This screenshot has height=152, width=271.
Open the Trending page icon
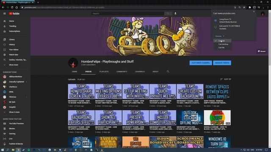point(5,26)
